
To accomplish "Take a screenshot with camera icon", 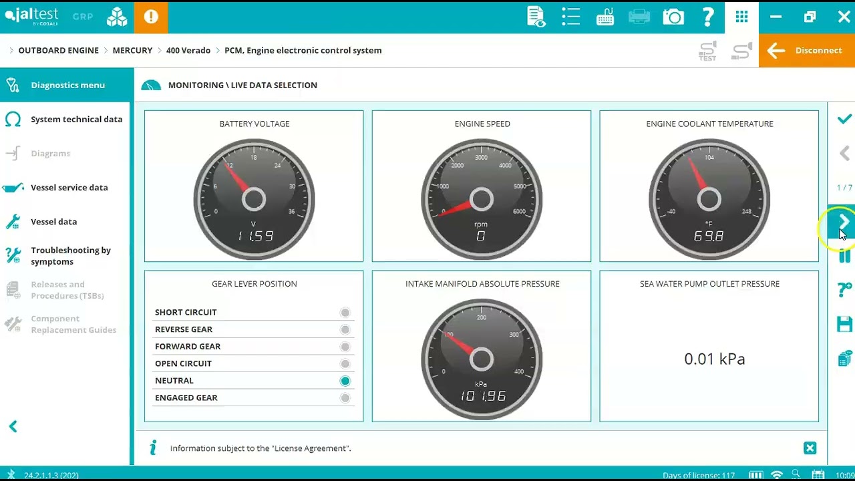I will point(673,17).
